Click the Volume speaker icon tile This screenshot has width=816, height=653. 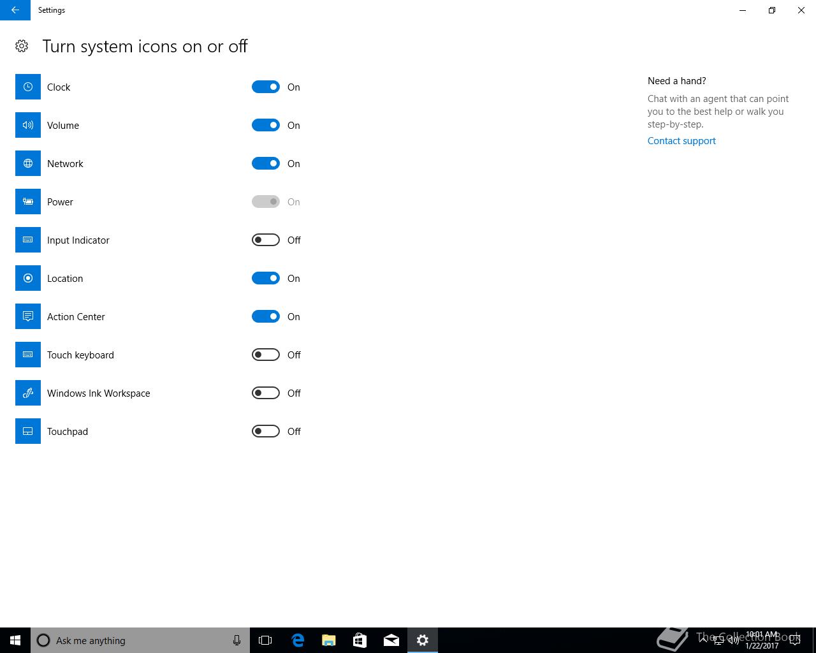point(28,125)
